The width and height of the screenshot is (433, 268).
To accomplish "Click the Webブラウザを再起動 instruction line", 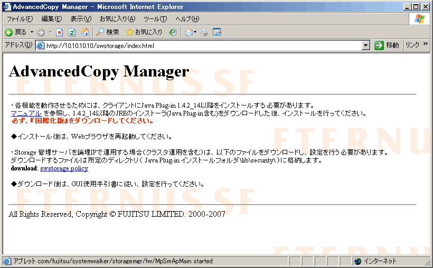I will pyautogui.click(x=92, y=137).
